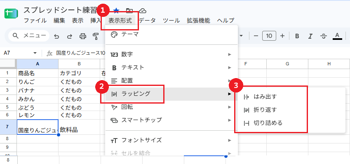Open the move-to-folder icon
350x164 pixels.
click(129, 10)
